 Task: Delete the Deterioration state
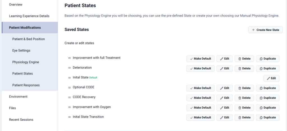[x=244, y=69]
